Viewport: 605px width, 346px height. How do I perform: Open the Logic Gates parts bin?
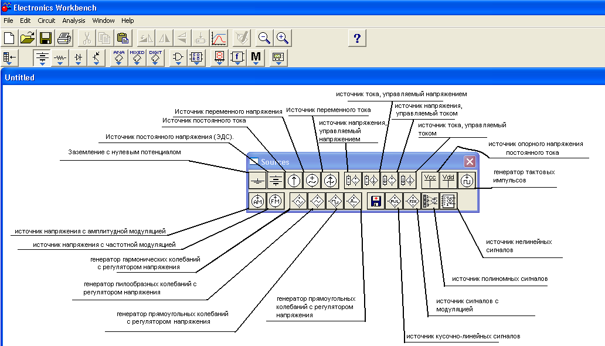(178, 57)
